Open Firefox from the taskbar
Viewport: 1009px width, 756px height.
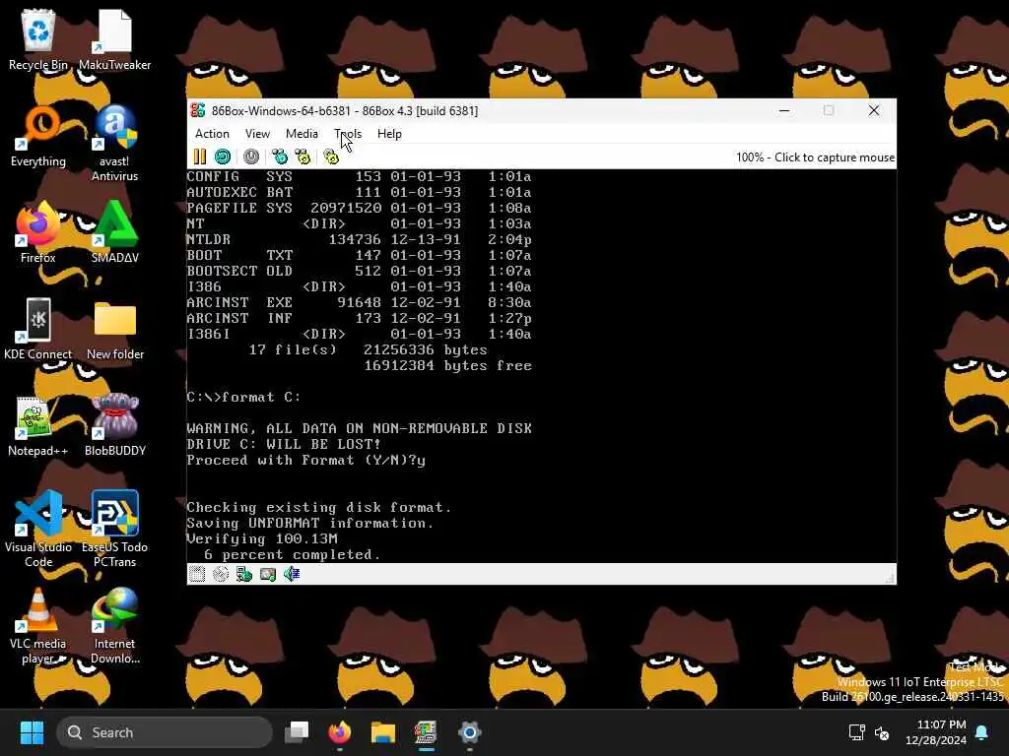click(x=340, y=732)
